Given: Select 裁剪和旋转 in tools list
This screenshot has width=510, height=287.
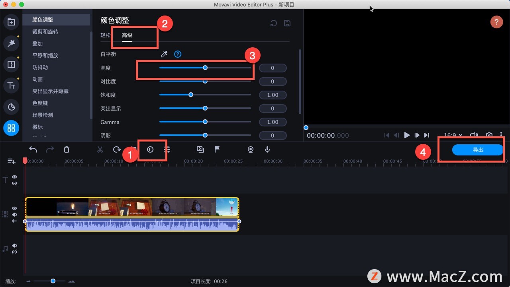Looking at the screenshot, I should pos(56,32).
